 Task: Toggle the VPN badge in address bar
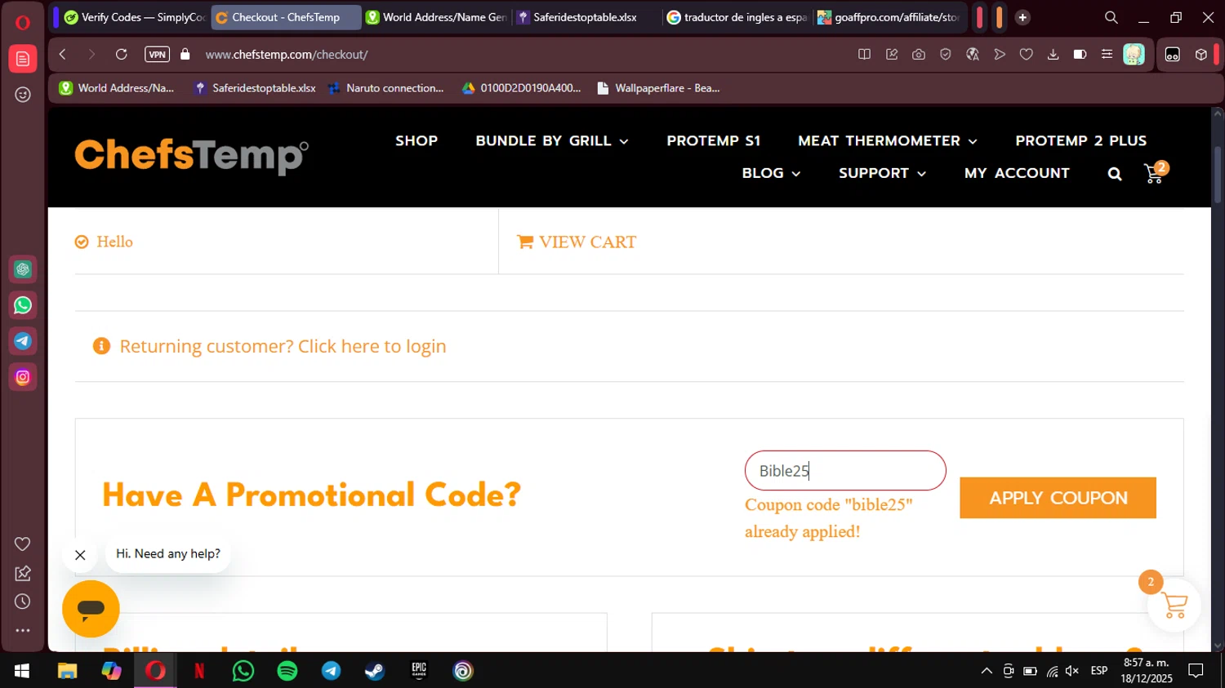pos(157,55)
